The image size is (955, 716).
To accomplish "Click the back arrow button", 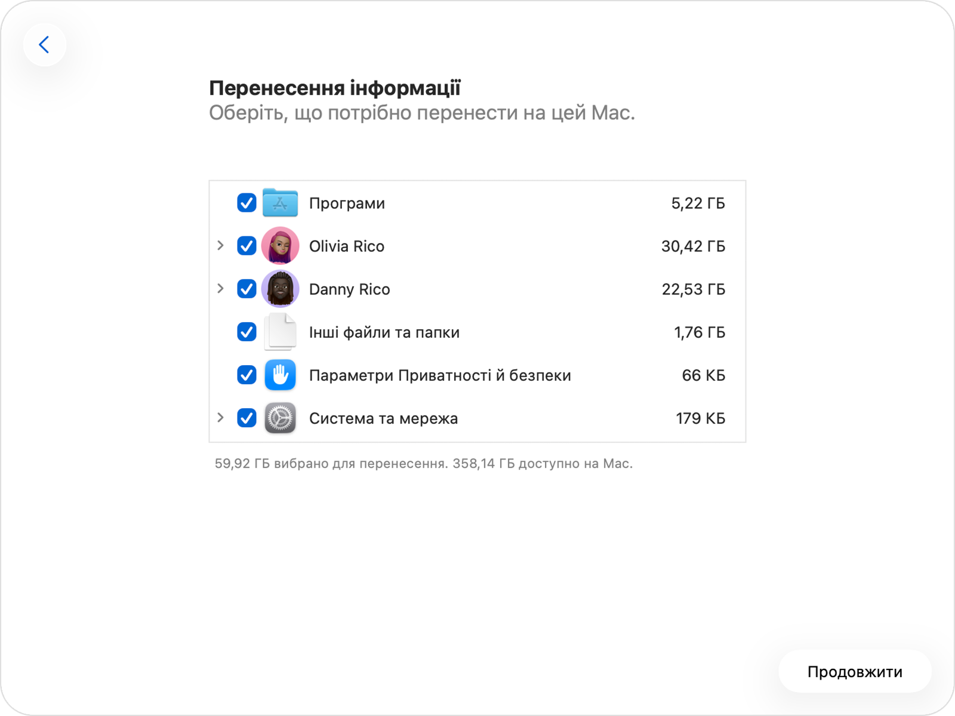I will (44, 45).
